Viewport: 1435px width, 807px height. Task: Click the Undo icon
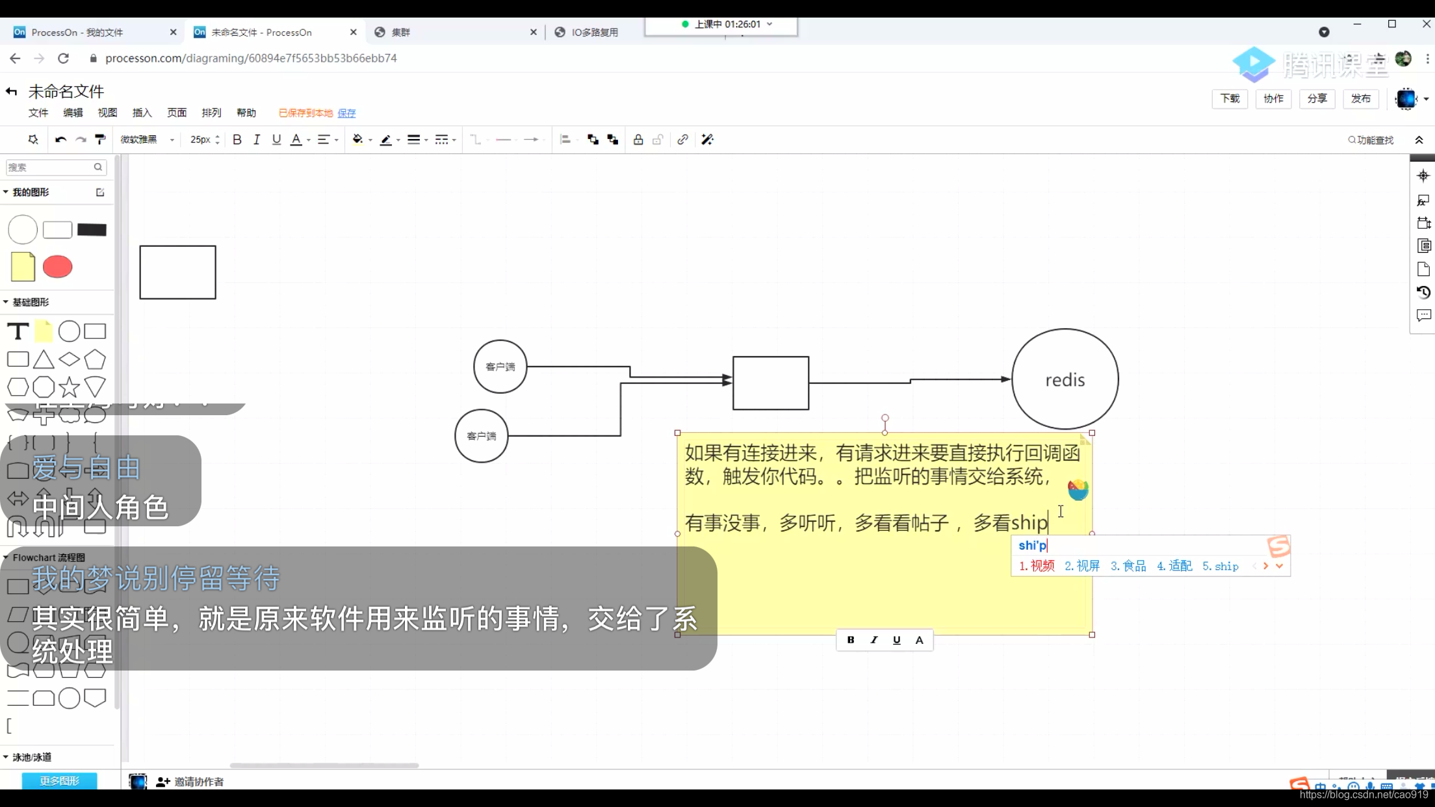pos(60,139)
